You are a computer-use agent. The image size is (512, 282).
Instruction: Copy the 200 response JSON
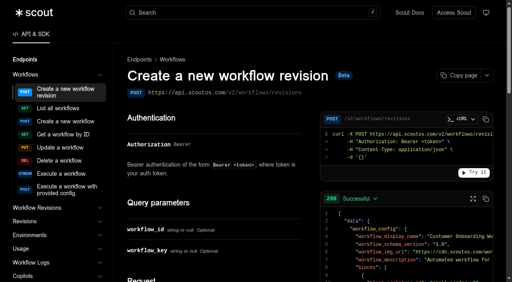[x=486, y=199]
